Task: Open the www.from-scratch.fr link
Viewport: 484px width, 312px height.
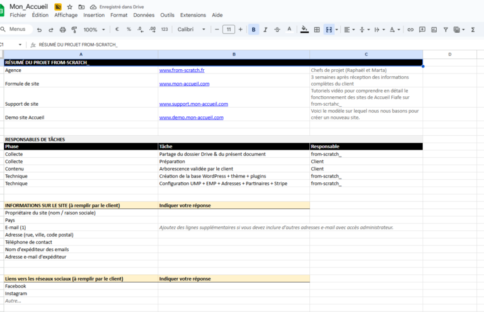Action: (x=181, y=70)
